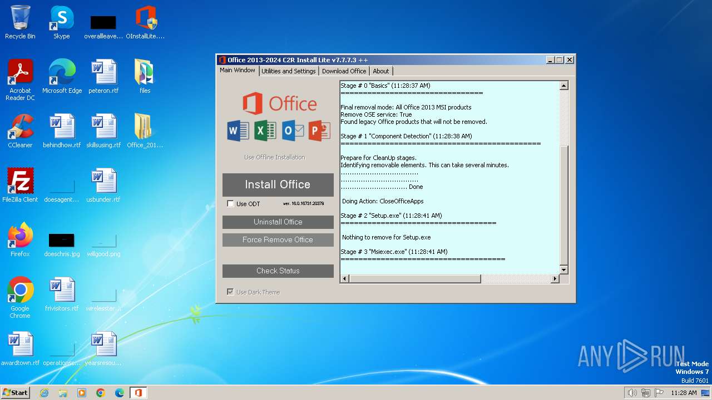Open the Download Office tab
712x400 pixels.
tap(344, 71)
